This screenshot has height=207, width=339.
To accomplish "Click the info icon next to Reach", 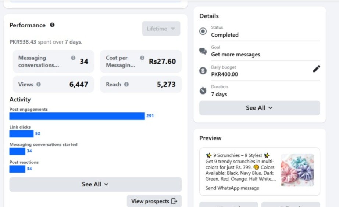I will pos(126,84).
